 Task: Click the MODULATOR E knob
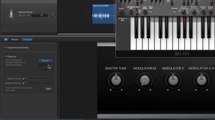pos(173,80)
